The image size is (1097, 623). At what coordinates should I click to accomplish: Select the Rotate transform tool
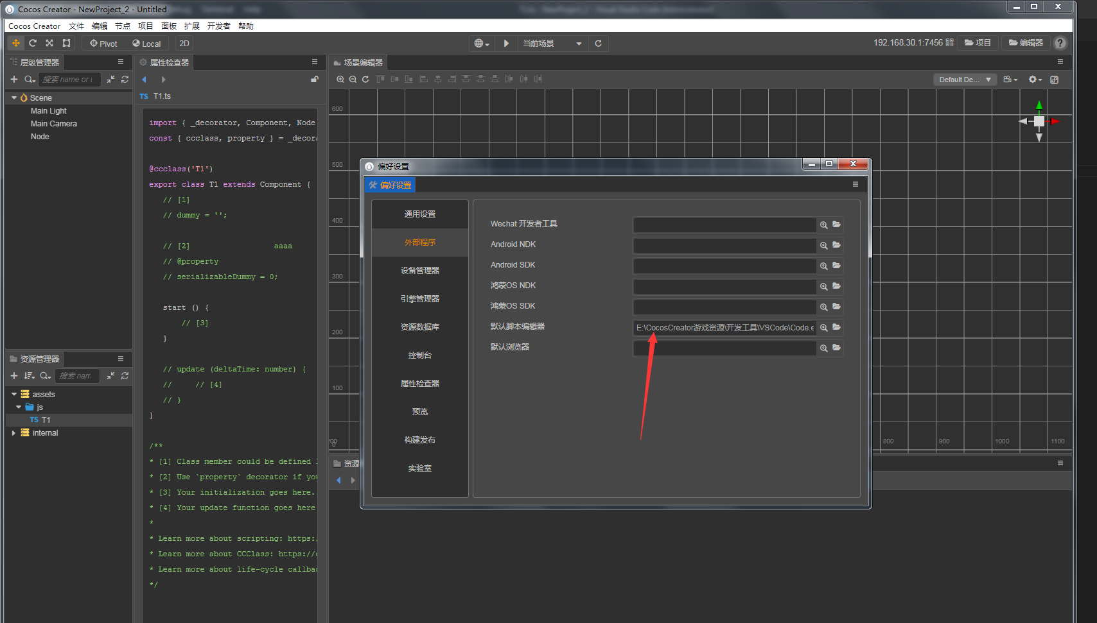click(33, 43)
